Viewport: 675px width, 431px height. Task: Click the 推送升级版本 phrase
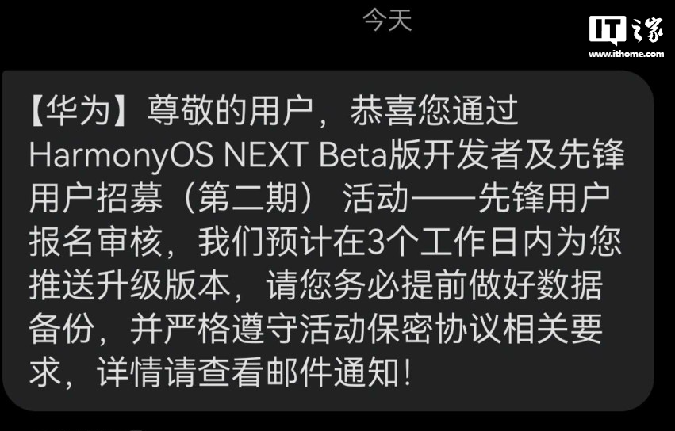tap(129, 285)
